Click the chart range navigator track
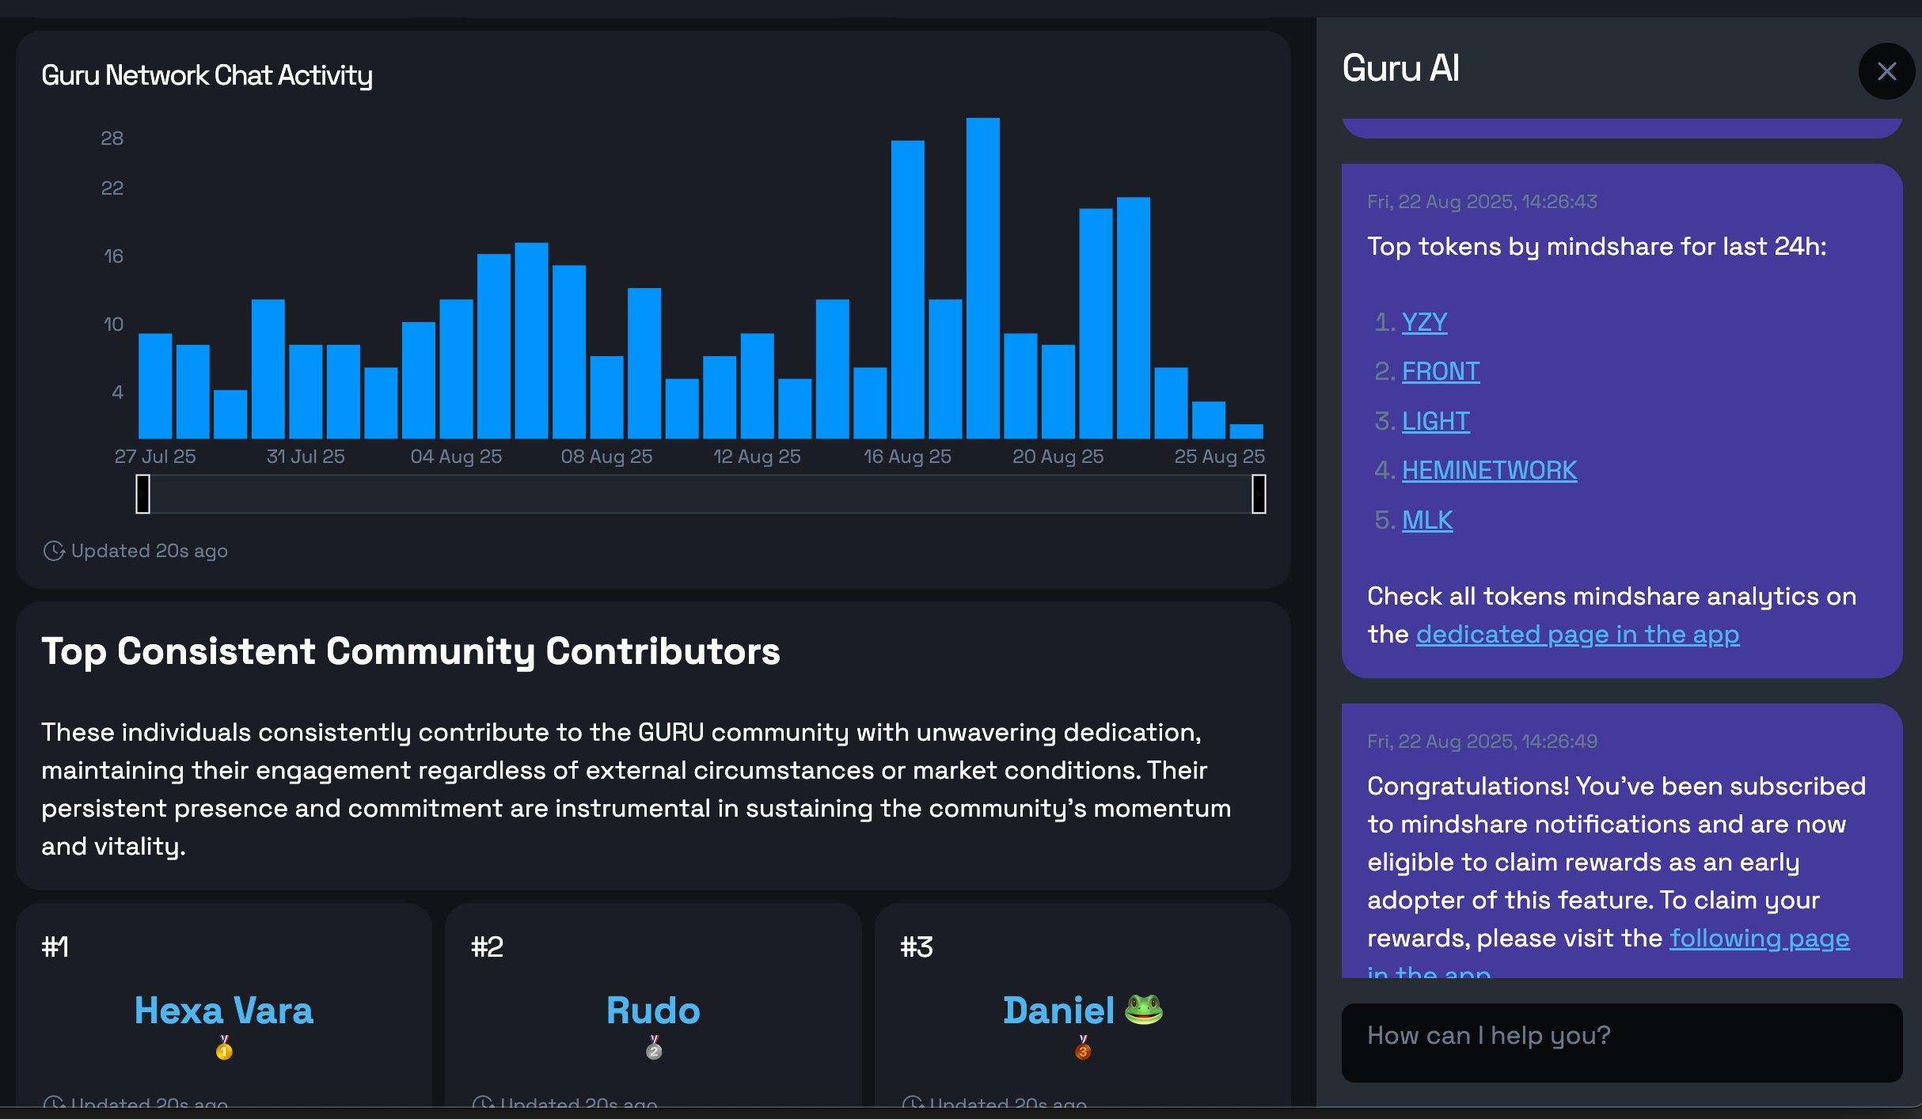This screenshot has height=1119, width=1922. coord(701,494)
